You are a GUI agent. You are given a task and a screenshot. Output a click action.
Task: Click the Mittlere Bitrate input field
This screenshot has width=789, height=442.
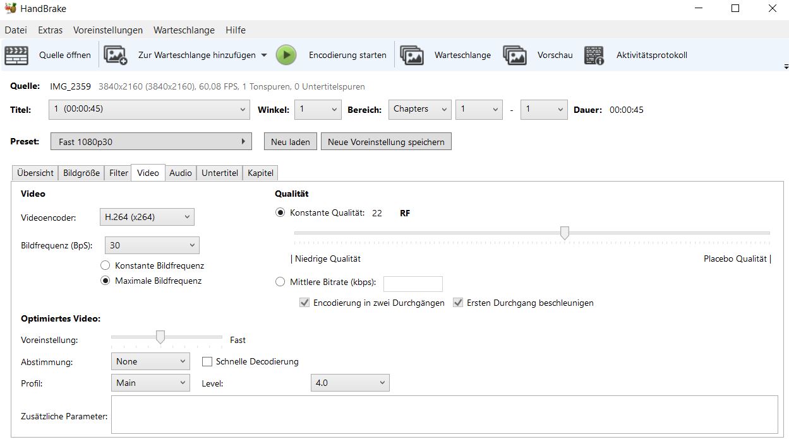413,284
